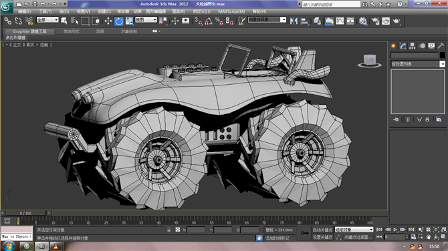Screen dimensions: 448x251
Task: Open the Curve Editor icon
Action: (x=340, y=21)
